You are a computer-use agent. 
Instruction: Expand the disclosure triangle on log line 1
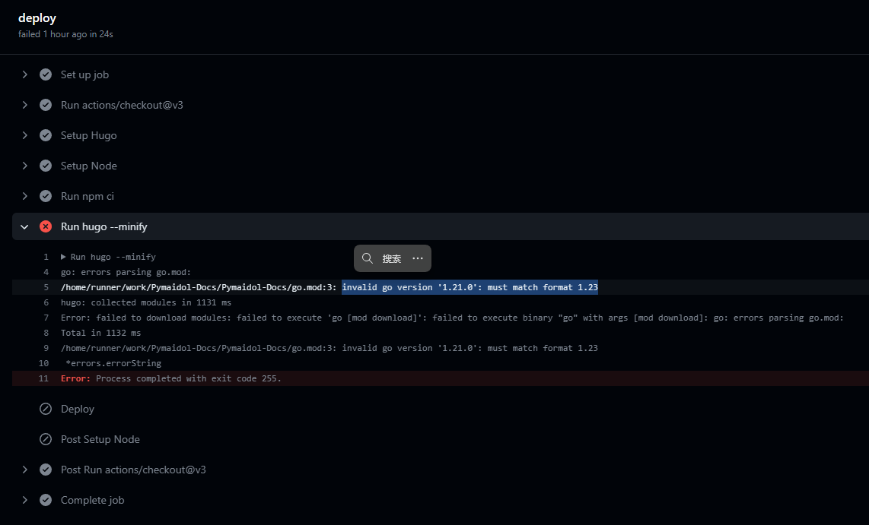(x=64, y=256)
